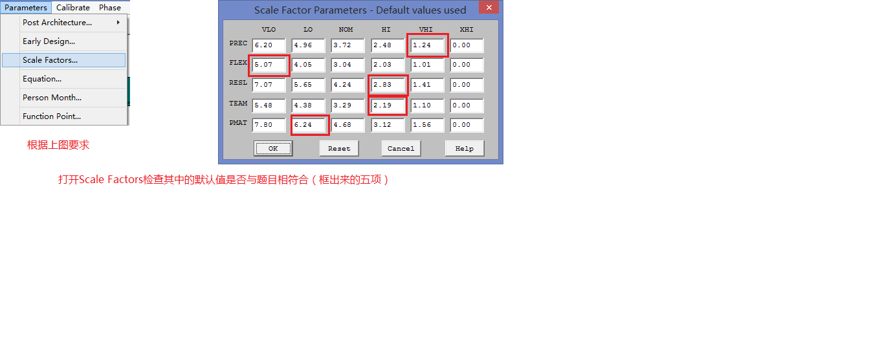Click FLEX VHI field 1.01
Viewport: 880px width, 352px height.
pyautogui.click(x=427, y=65)
